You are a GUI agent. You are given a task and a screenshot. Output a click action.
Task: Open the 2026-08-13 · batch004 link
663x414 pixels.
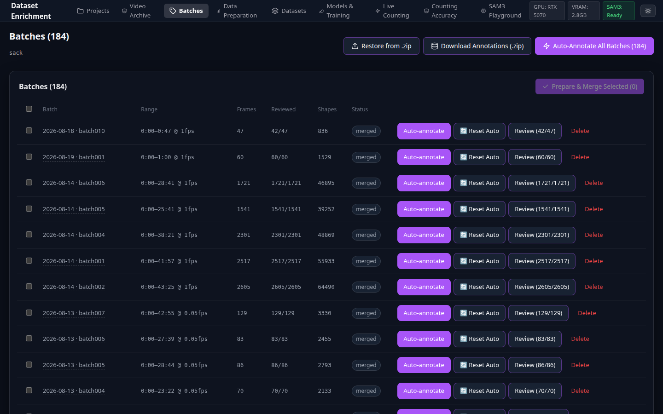[x=74, y=391]
